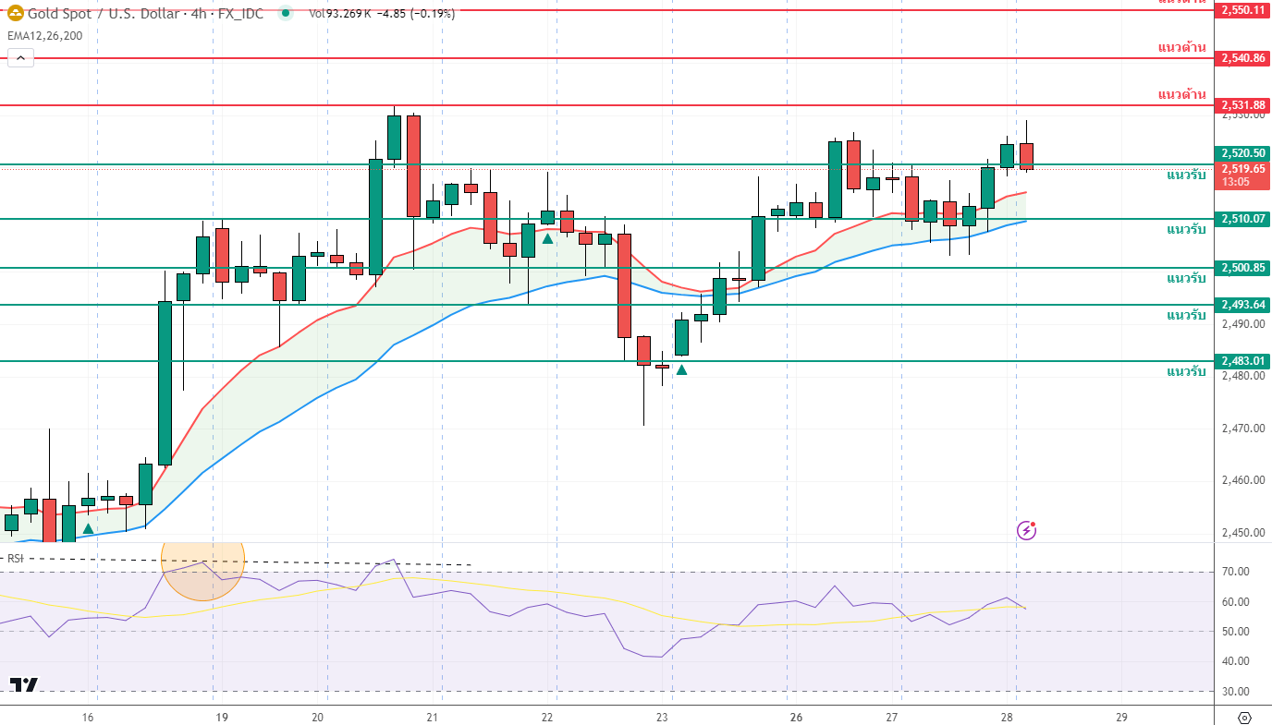Click the 2,531.88 resistance price label

pyautogui.click(x=1242, y=105)
